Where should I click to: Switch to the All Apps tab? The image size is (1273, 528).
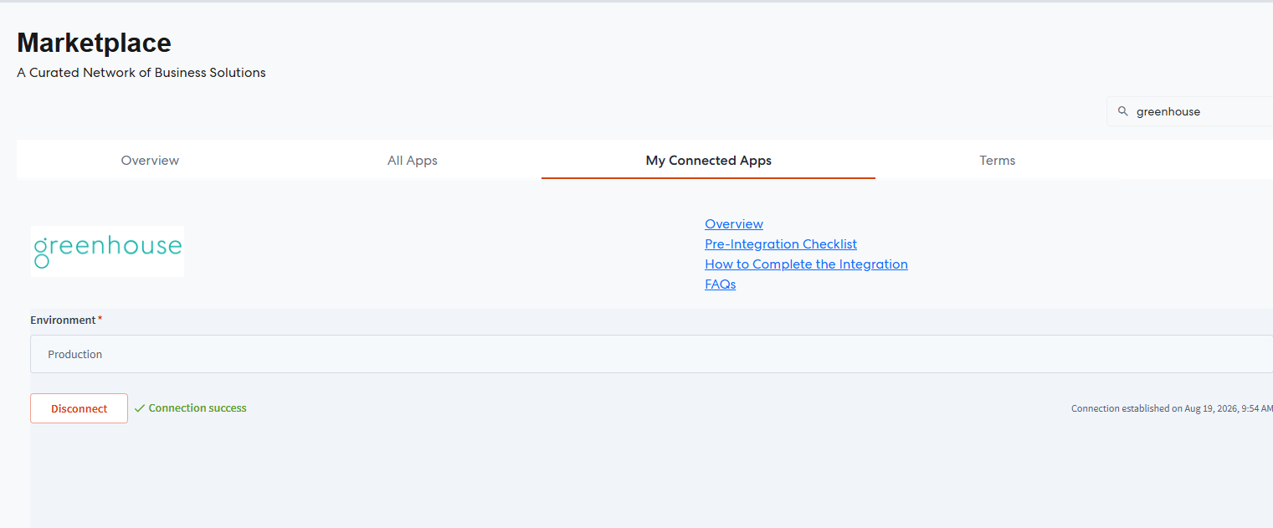[413, 160]
